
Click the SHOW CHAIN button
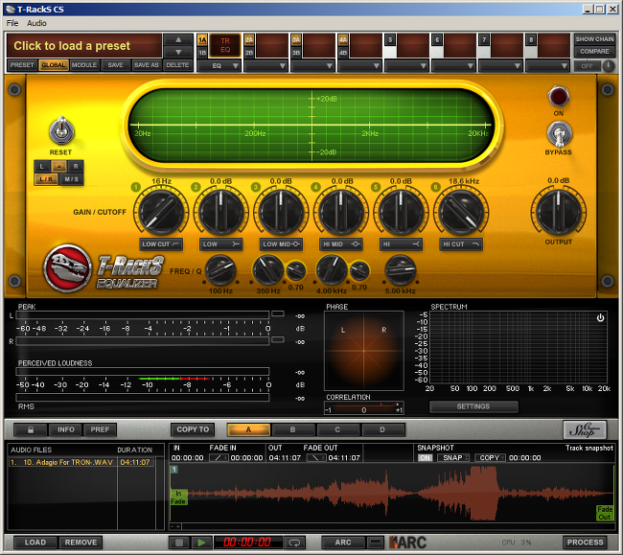click(x=594, y=39)
